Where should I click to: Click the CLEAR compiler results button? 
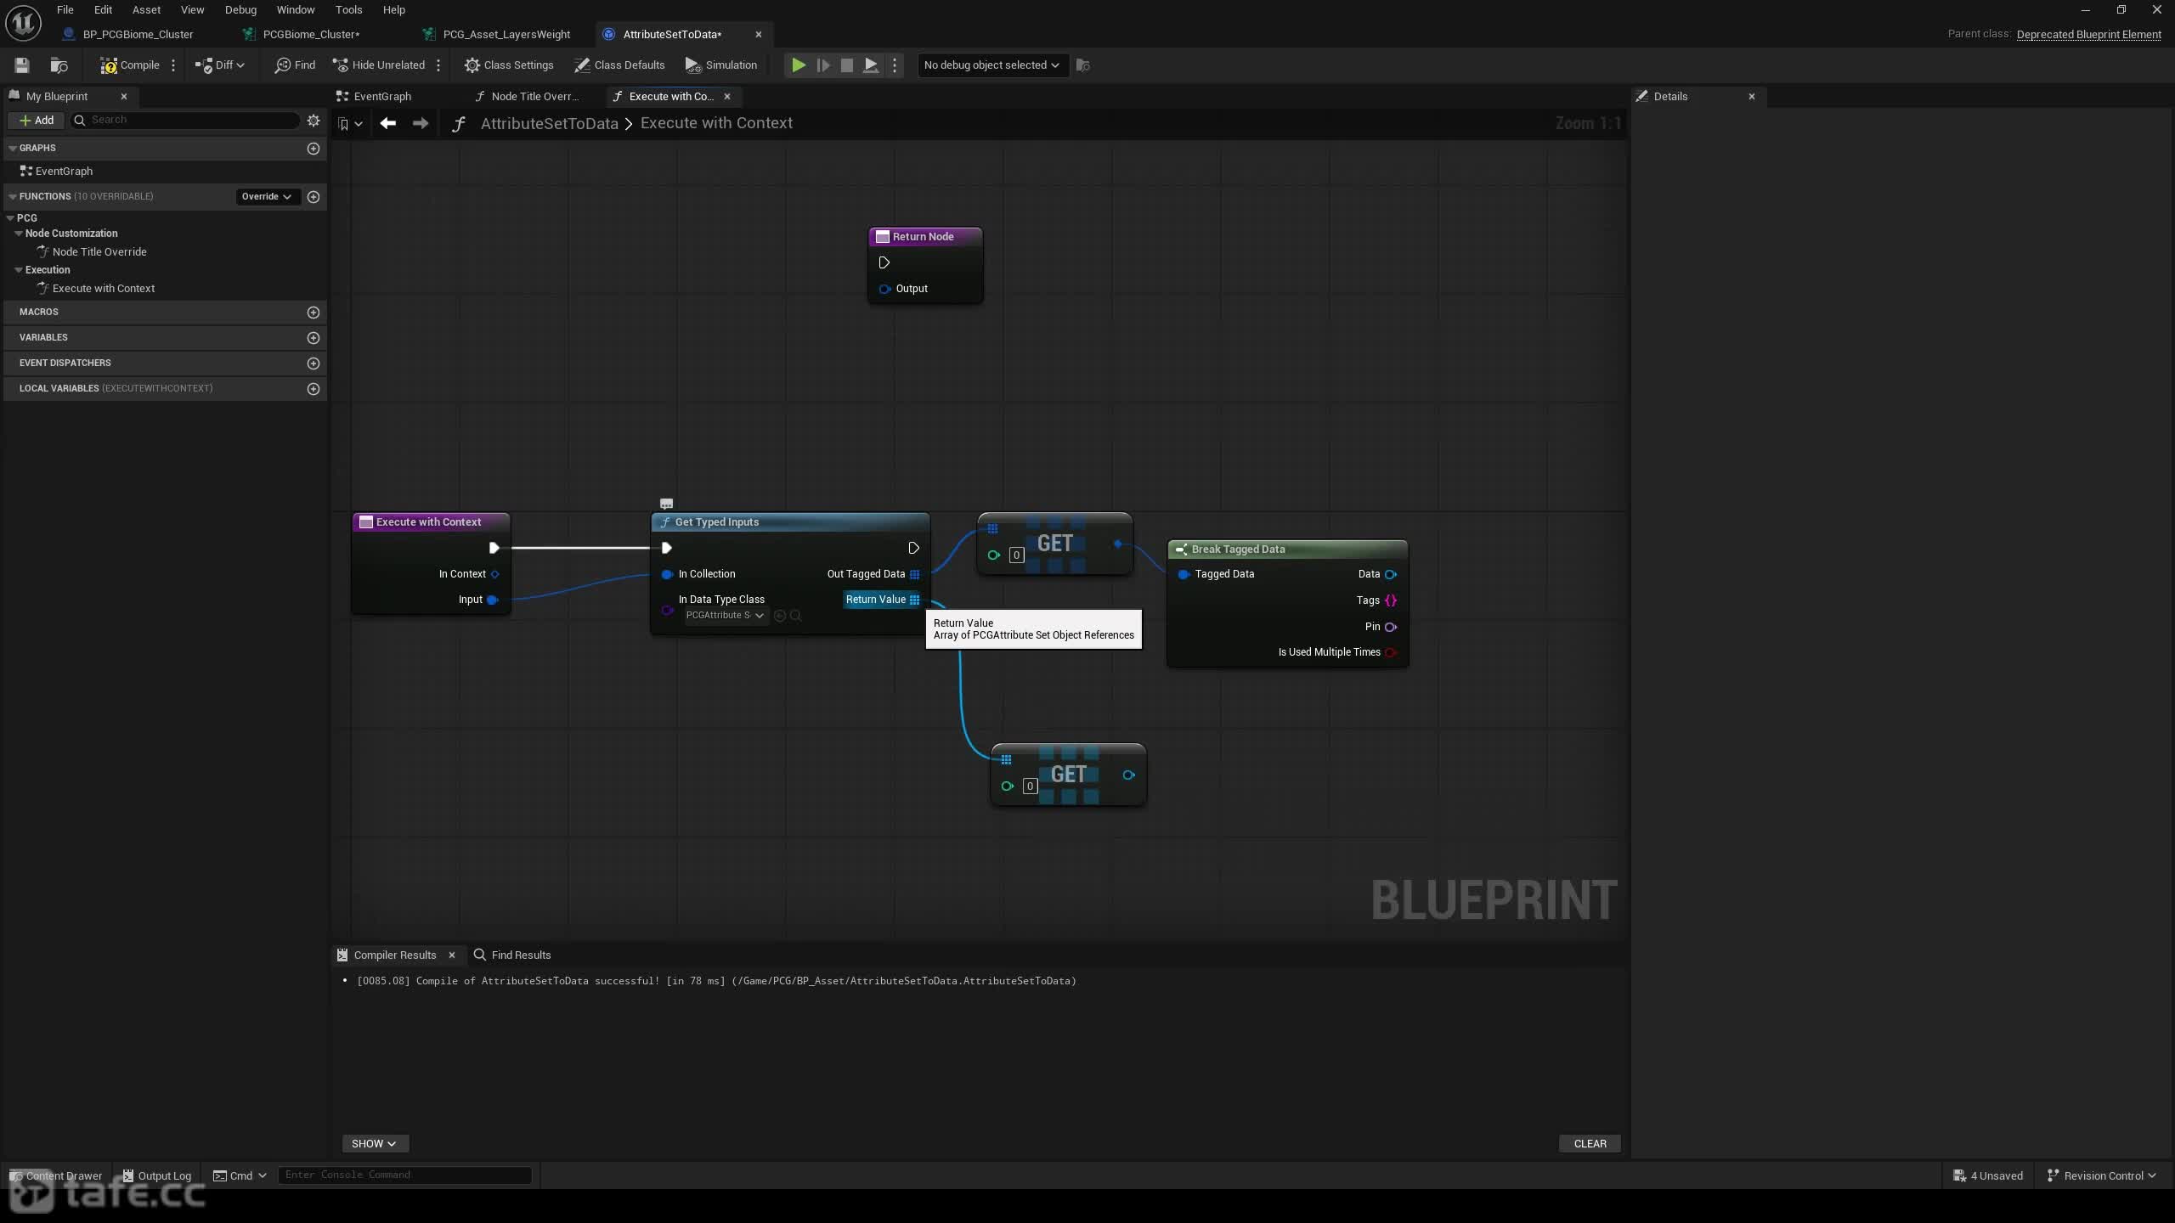click(x=1590, y=1143)
